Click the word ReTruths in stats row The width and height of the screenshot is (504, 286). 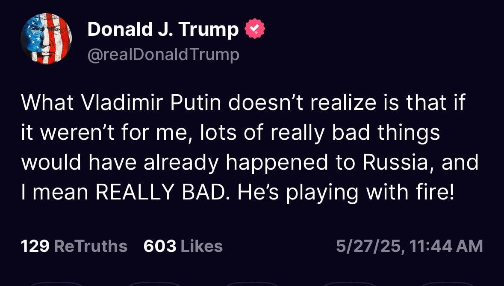(x=91, y=246)
